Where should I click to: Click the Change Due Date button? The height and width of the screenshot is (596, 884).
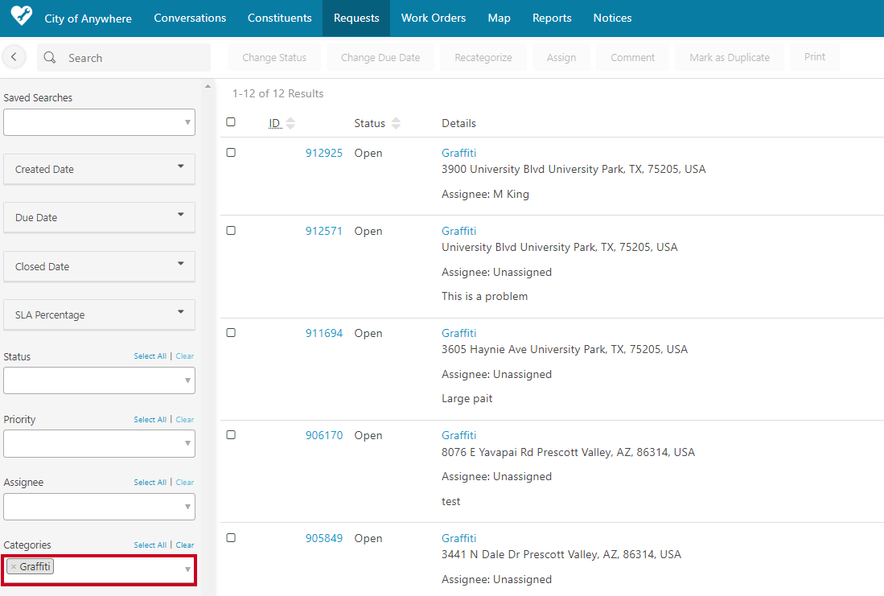coord(380,58)
